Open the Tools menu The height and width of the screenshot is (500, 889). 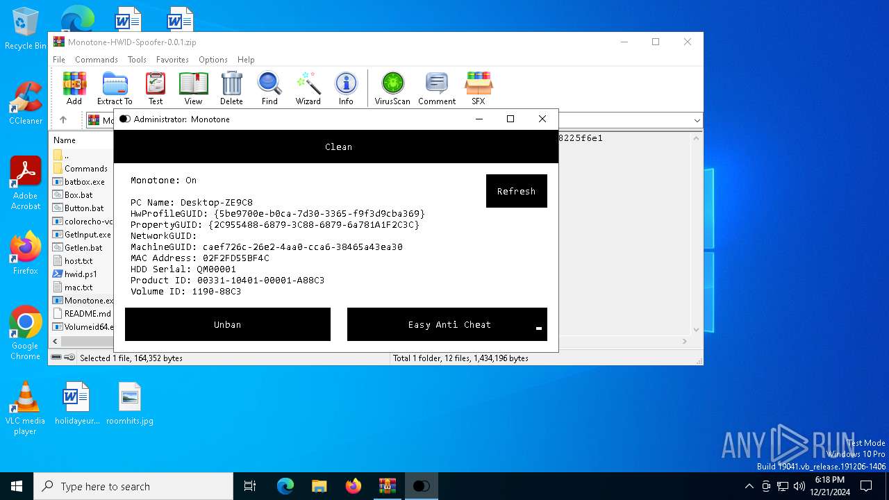pos(137,60)
